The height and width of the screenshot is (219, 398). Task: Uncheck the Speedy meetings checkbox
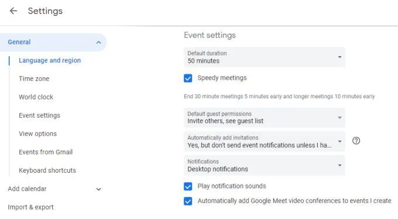188,78
